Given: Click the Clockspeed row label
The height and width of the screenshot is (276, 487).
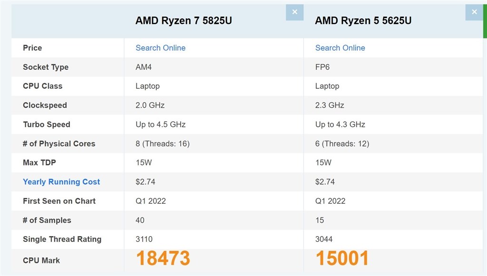Looking at the screenshot, I should click(44, 105).
